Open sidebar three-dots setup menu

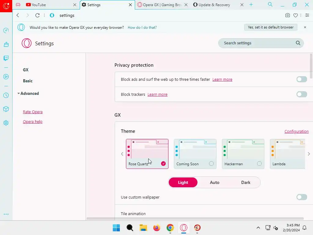6,214
